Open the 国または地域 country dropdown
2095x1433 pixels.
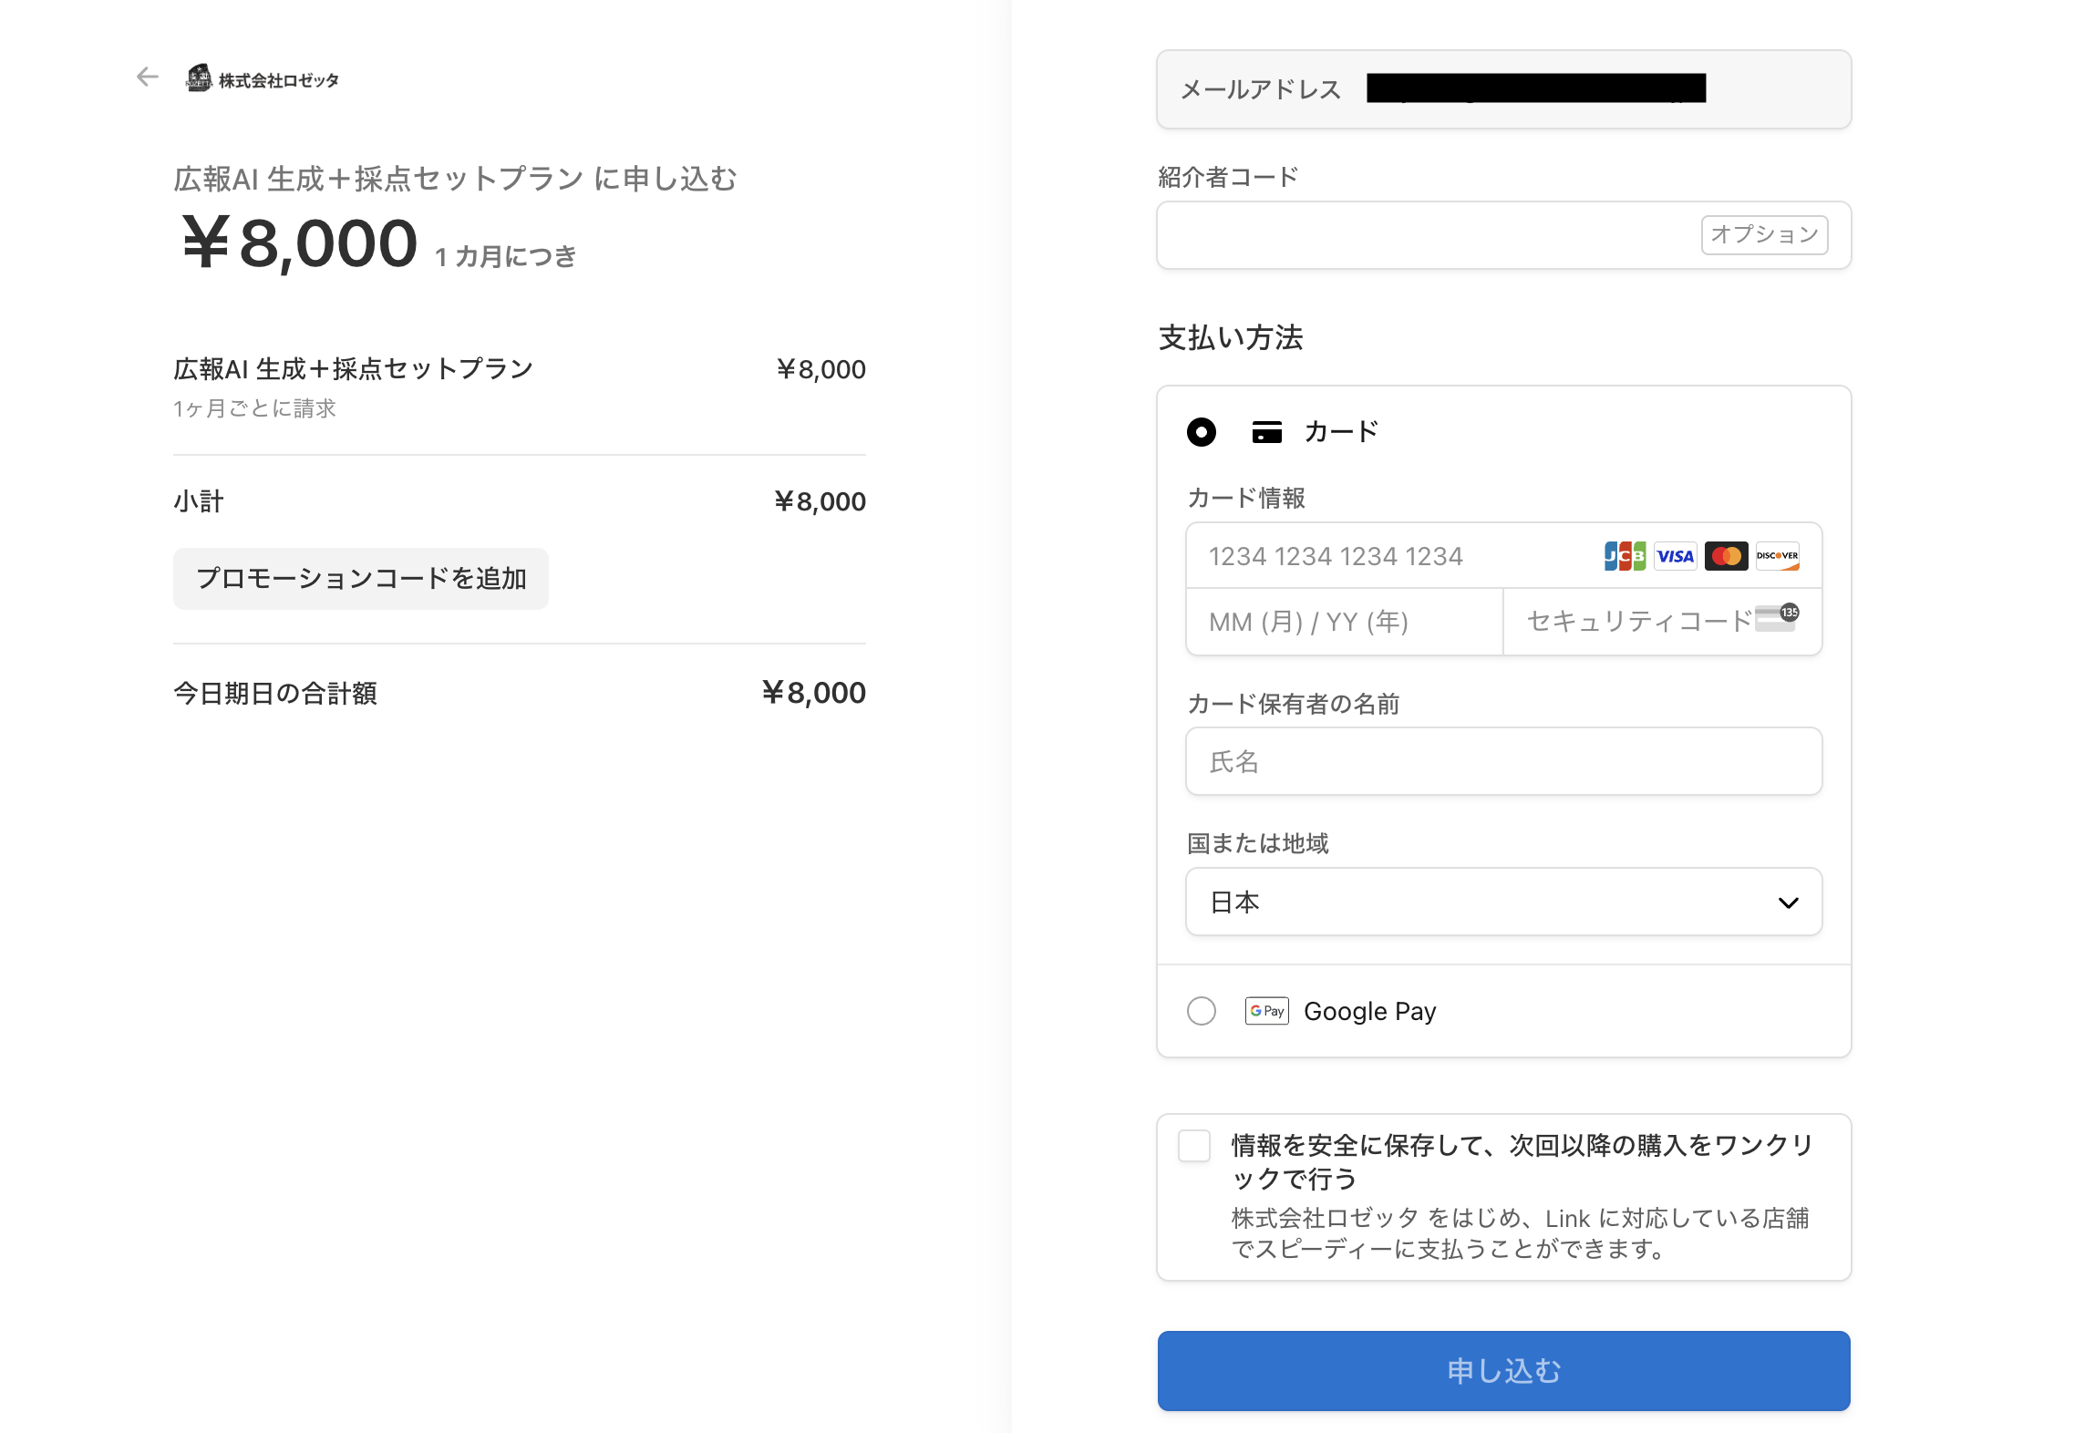[x=1503, y=902]
